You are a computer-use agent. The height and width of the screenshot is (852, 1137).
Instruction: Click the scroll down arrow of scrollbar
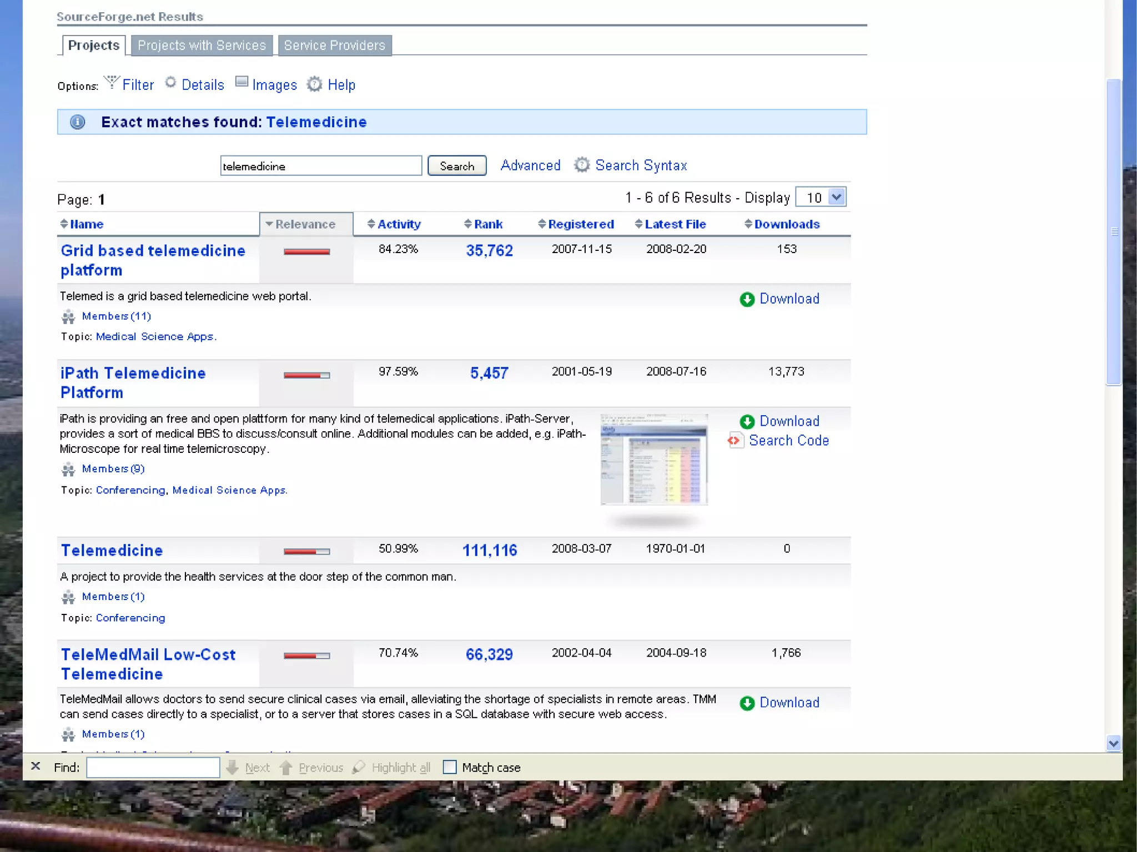tap(1113, 743)
